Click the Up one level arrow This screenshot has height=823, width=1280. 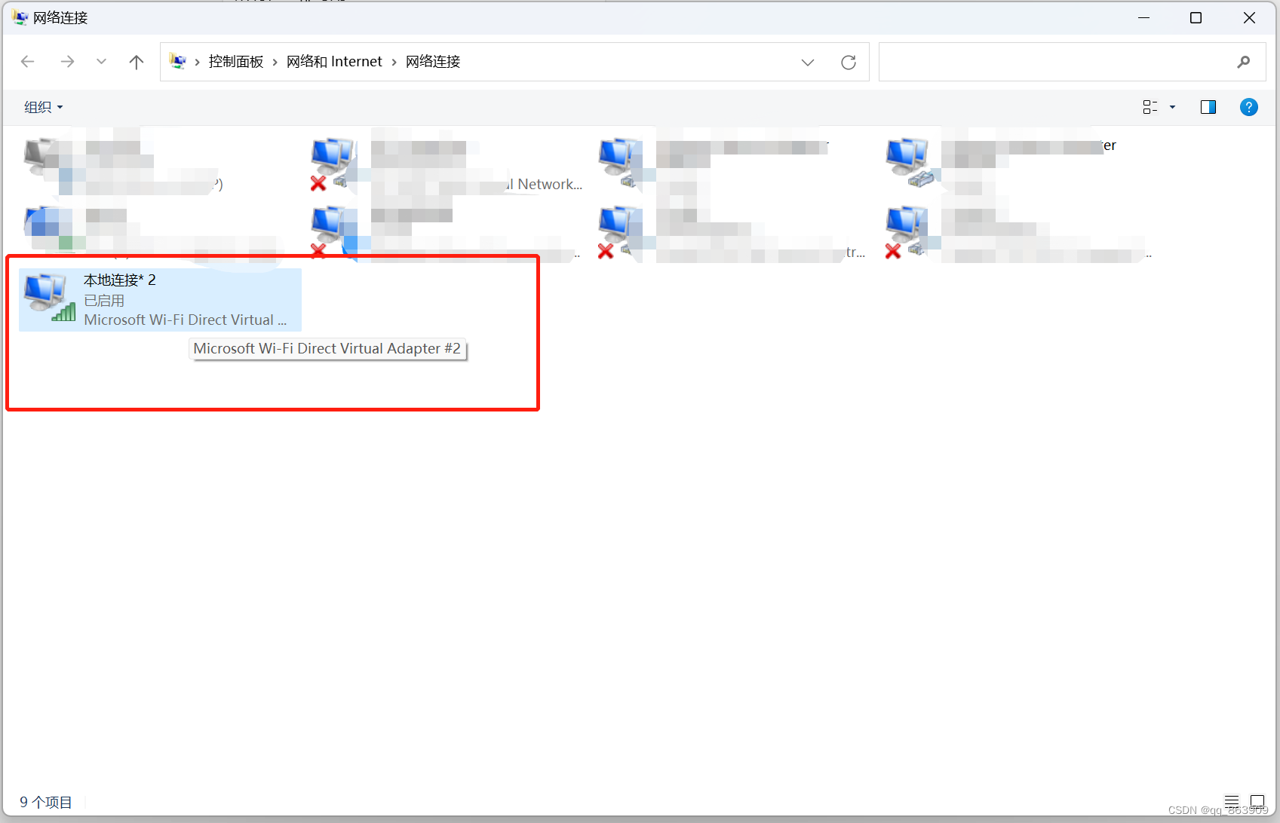pos(136,62)
